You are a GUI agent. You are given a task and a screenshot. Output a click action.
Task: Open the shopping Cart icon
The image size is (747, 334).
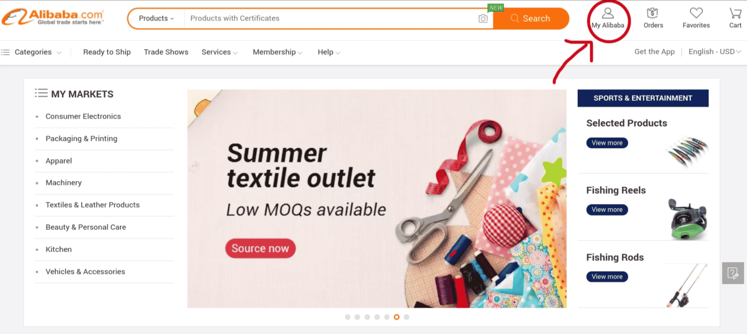click(x=735, y=13)
